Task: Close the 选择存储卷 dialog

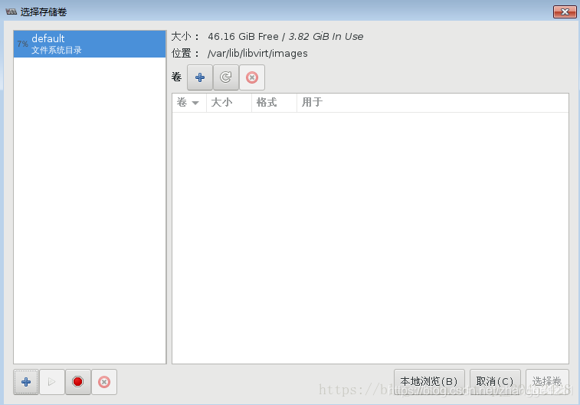Action: click(565, 12)
